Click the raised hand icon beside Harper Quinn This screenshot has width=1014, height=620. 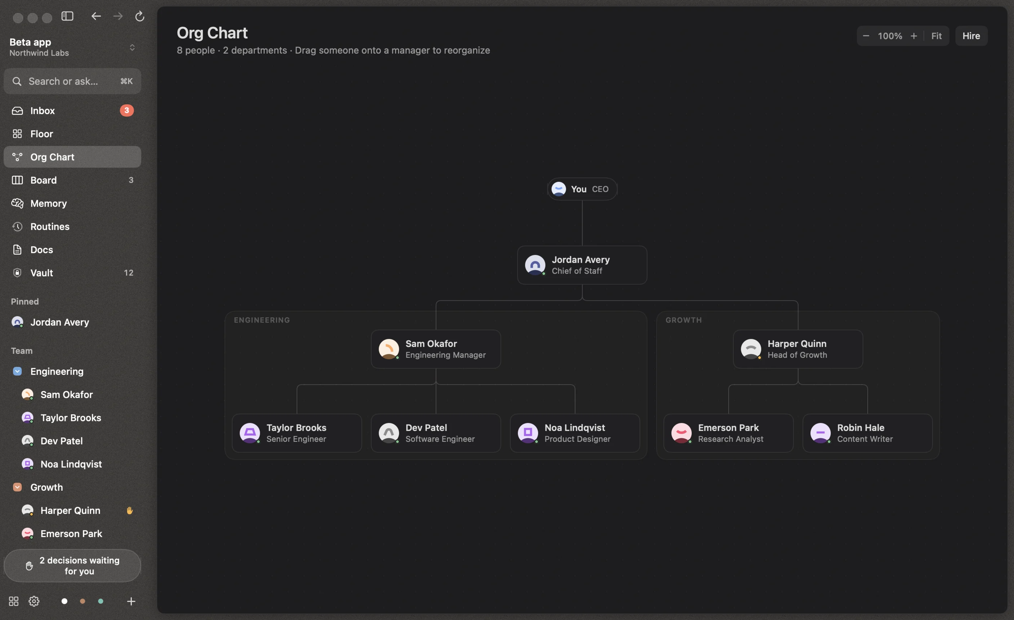pos(130,510)
